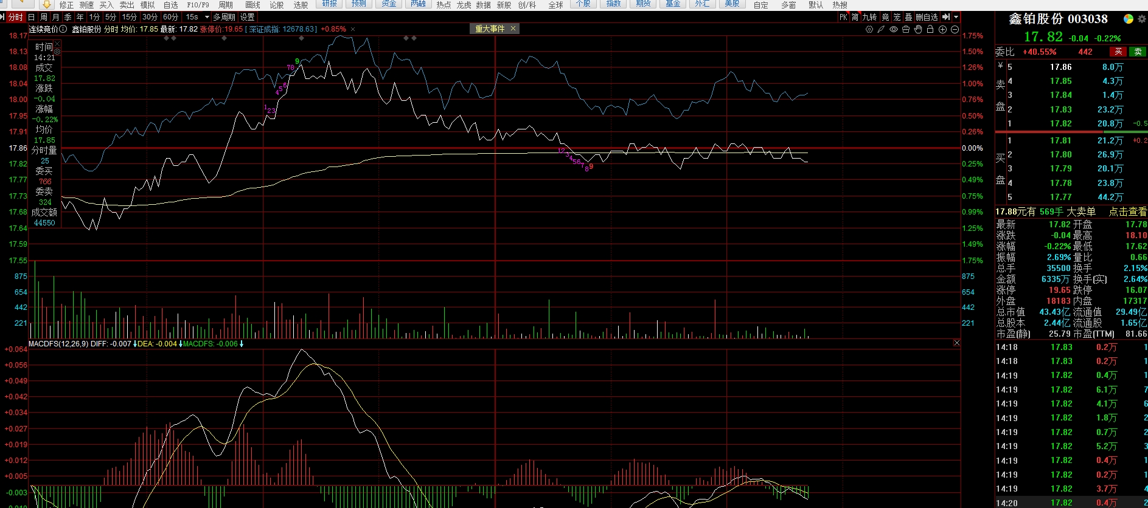Open the PK comparison tool
This screenshot has height=508, width=1148.
843,17
